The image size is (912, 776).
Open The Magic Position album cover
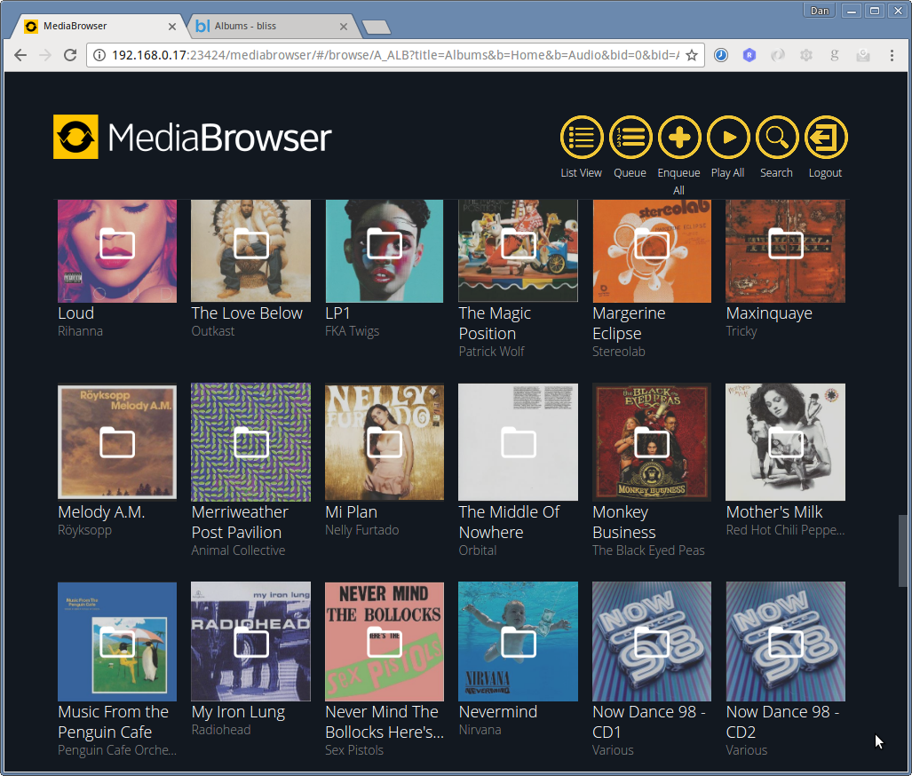tap(519, 250)
